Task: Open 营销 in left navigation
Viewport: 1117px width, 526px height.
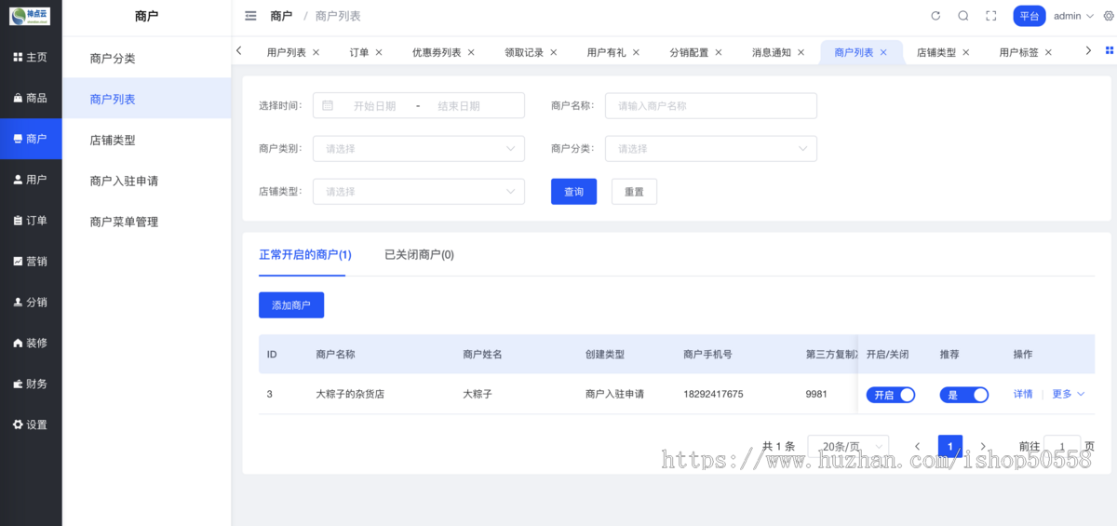Action: 31,262
